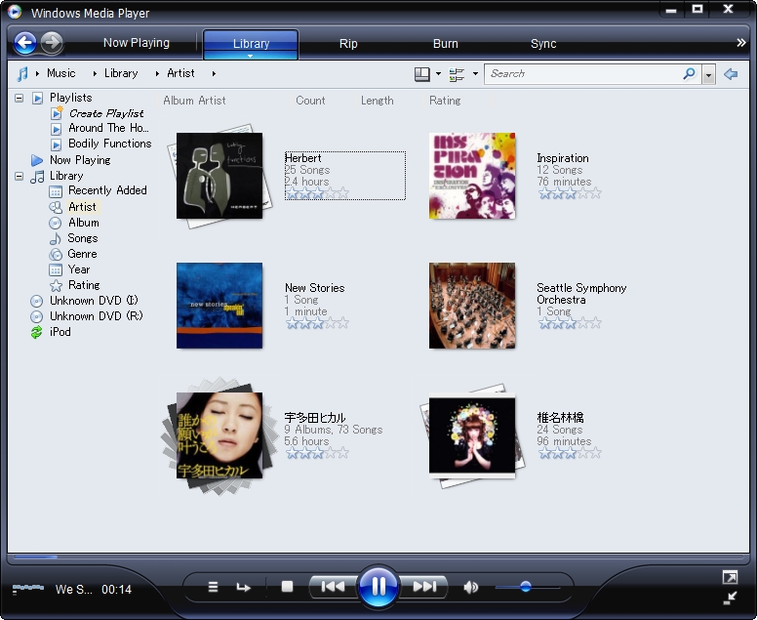Switch to compact mode icon
This screenshot has height=620, width=757.
pyautogui.click(x=731, y=598)
